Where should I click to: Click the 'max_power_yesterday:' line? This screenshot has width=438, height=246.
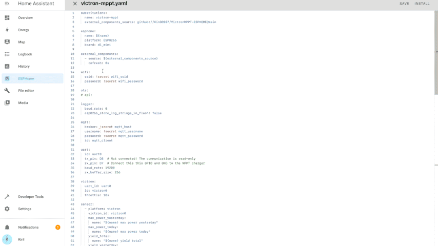coord(107,218)
